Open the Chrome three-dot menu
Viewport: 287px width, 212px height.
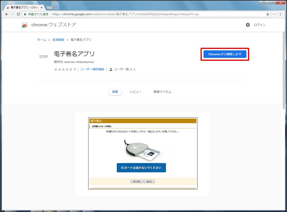(282, 14)
